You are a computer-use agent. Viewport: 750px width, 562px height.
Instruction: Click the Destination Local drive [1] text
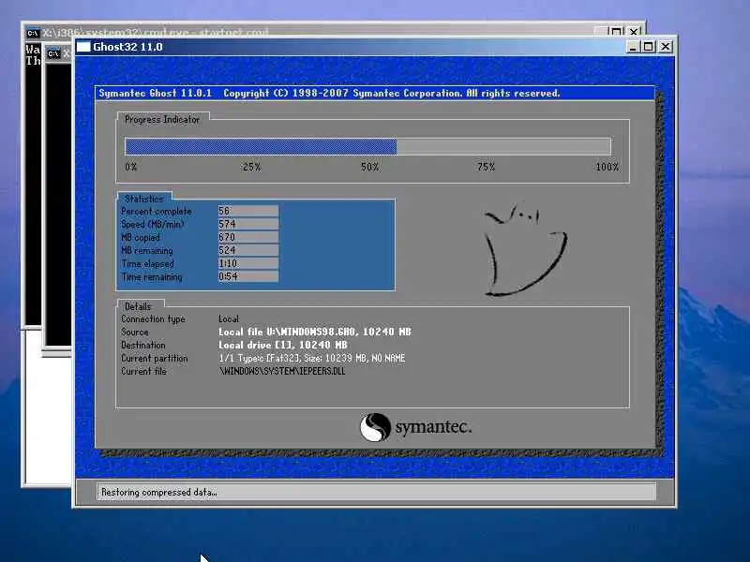coord(283,345)
